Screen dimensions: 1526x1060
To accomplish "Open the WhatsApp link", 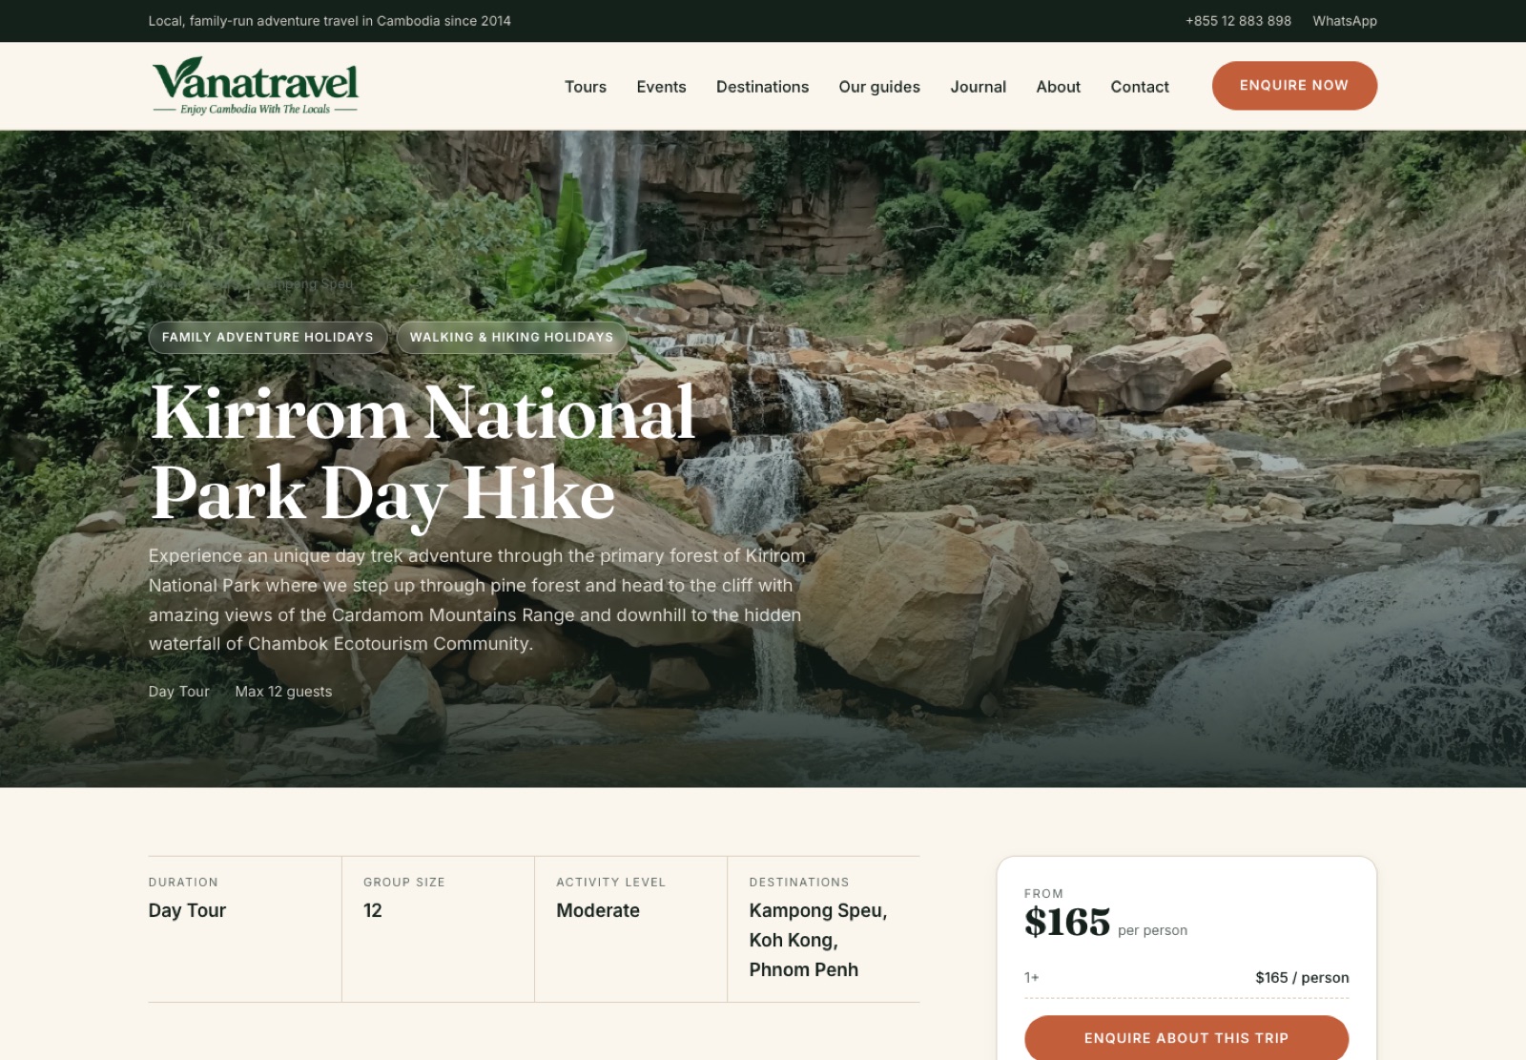I will (x=1345, y=21).
